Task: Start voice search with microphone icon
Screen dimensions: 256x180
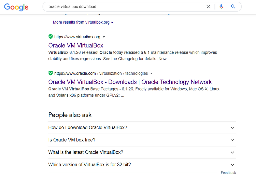Action: coord(221,7)
